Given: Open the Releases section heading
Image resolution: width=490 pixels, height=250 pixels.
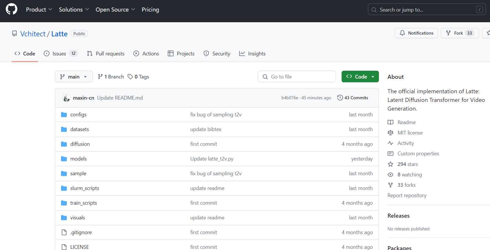Looking at the screenshot, I should pos(399,216).
